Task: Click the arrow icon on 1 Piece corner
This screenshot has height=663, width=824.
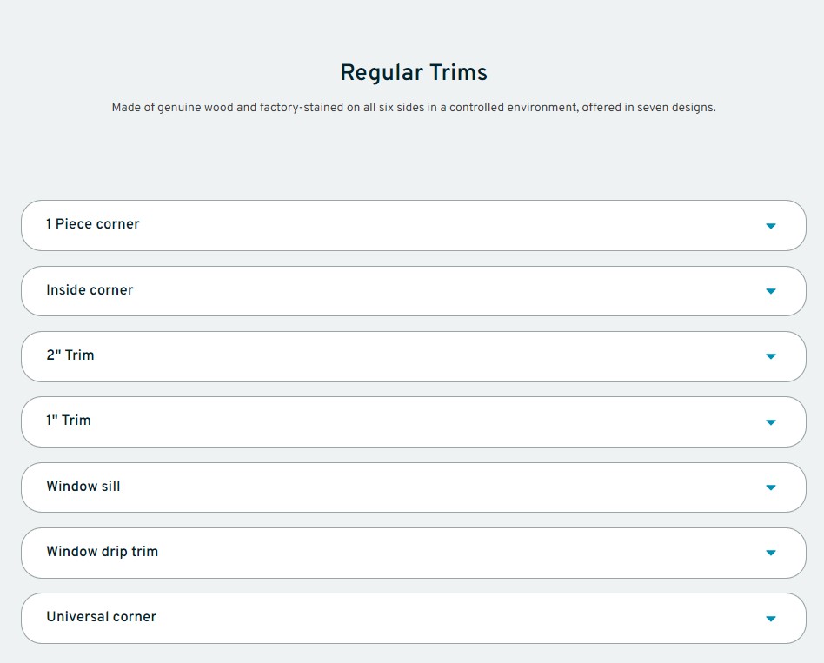Action: click(770, 226)
